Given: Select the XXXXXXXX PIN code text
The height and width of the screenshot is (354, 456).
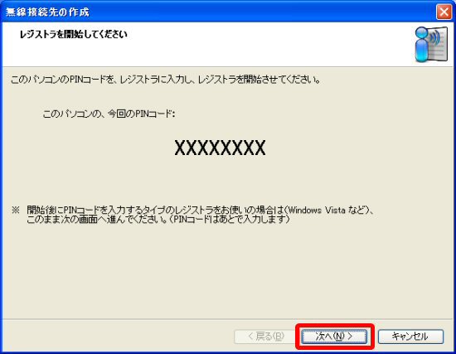Looking at the screenshot, I should coord(220,148).
